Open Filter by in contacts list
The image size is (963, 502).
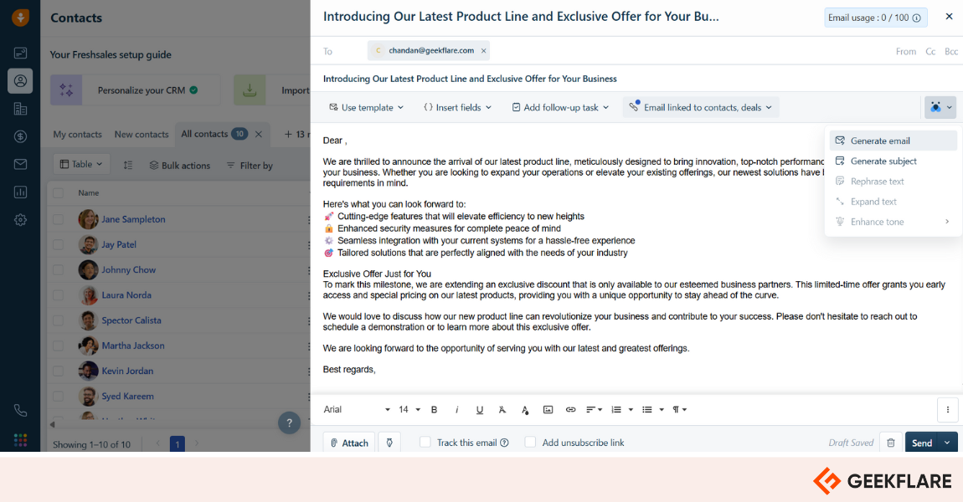tap(250, 166)
